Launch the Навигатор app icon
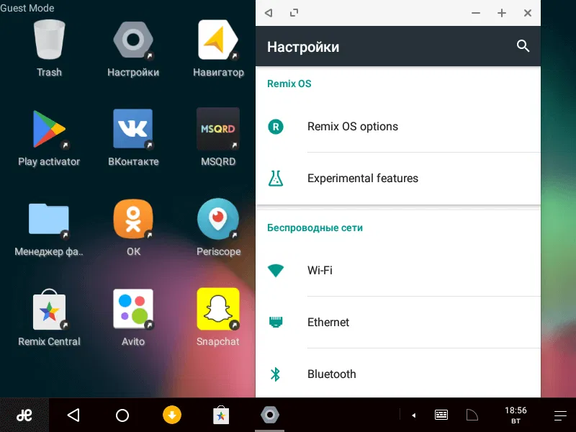The image size is (576, 432). [x=218, y=40]
